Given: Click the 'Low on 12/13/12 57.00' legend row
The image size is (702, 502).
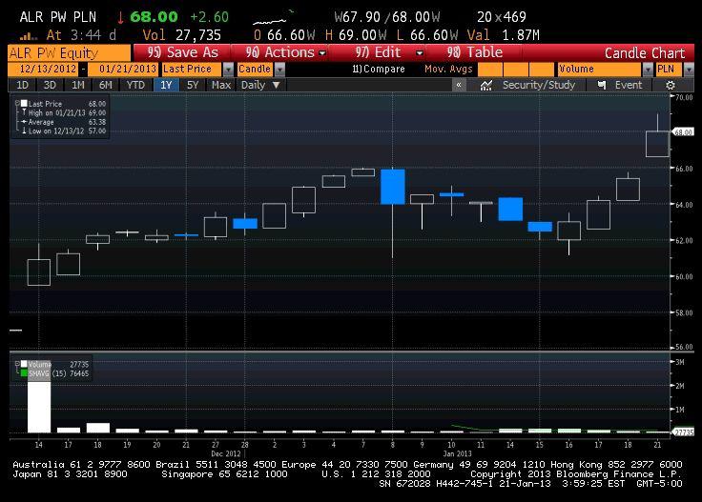Looking at the screenshot, I should (x=64, y=131).
